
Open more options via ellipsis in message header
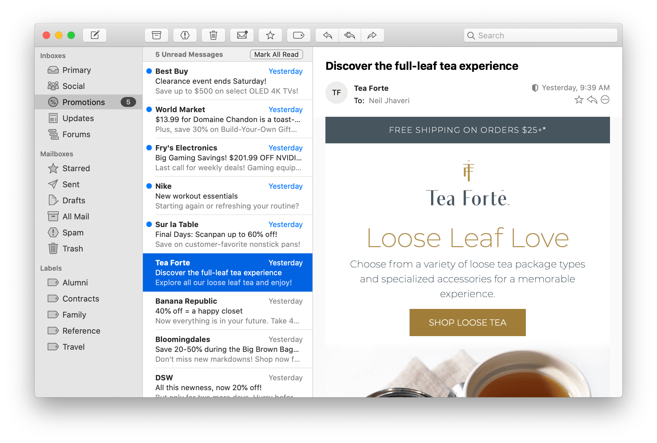point(605,99)
